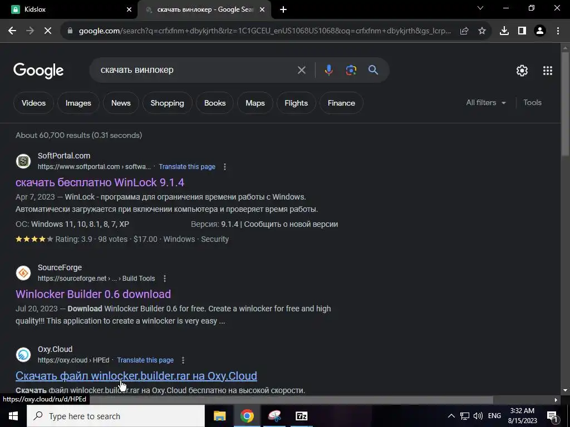Image resolution: width=570 pixels, height=427 pixels.
Task: Open the taskbar app beside Chrome
Action: click(x=274, y=416)
